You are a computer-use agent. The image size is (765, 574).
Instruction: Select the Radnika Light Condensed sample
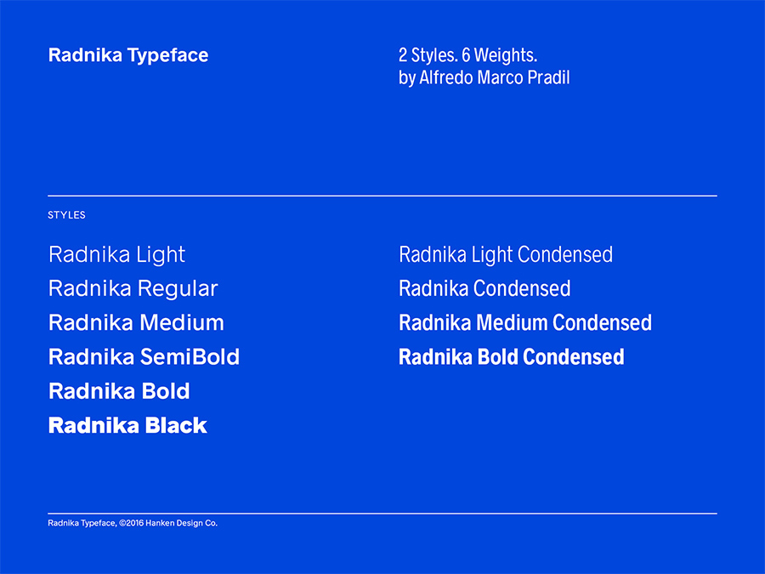pos(506,255)
